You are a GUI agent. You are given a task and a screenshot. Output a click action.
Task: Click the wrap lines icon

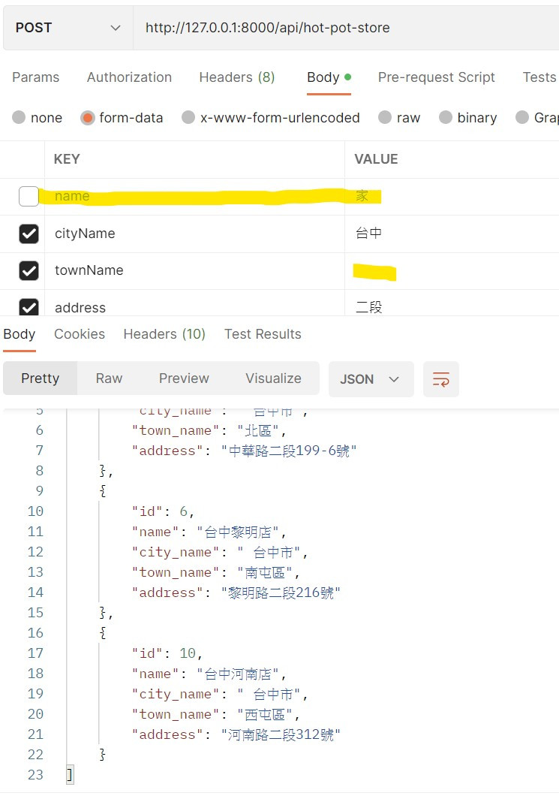tap(440, 379)
